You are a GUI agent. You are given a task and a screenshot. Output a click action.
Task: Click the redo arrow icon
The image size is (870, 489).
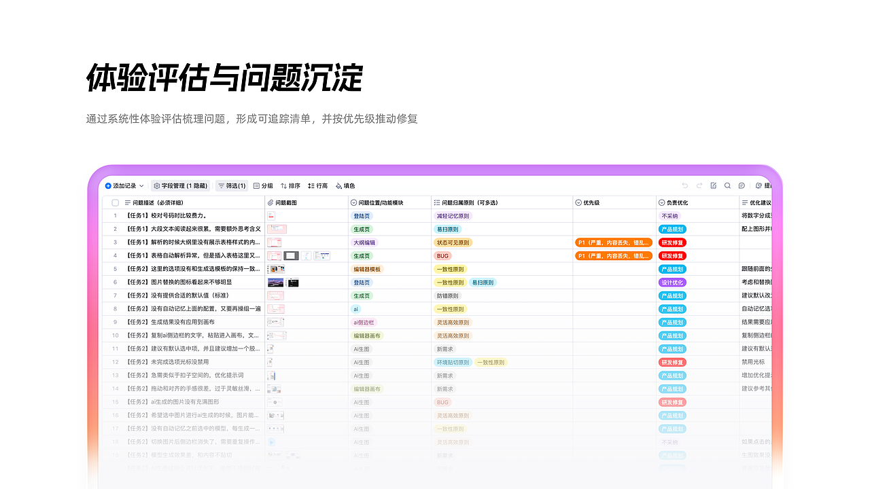(x=699, y=185)
